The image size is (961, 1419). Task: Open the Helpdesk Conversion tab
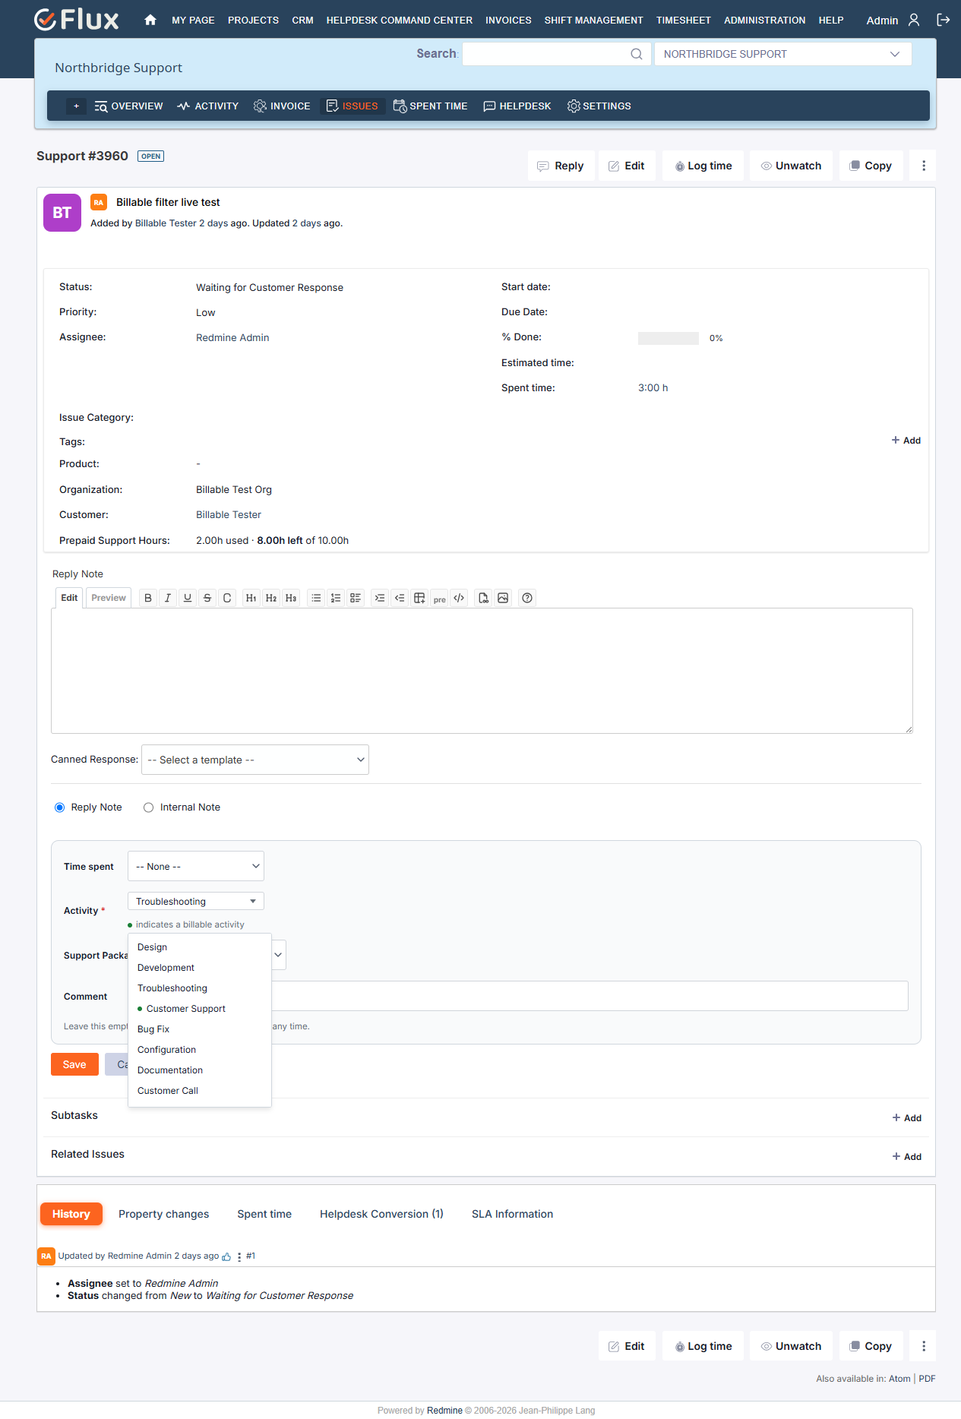tap(381, 1214)
